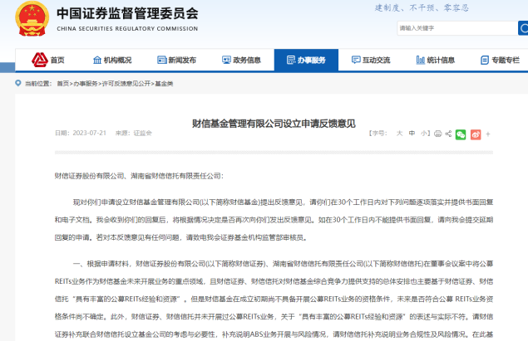Viewport: 528px width, 341px height.
Task: Set font size to 大
Action: click(399, 134)
